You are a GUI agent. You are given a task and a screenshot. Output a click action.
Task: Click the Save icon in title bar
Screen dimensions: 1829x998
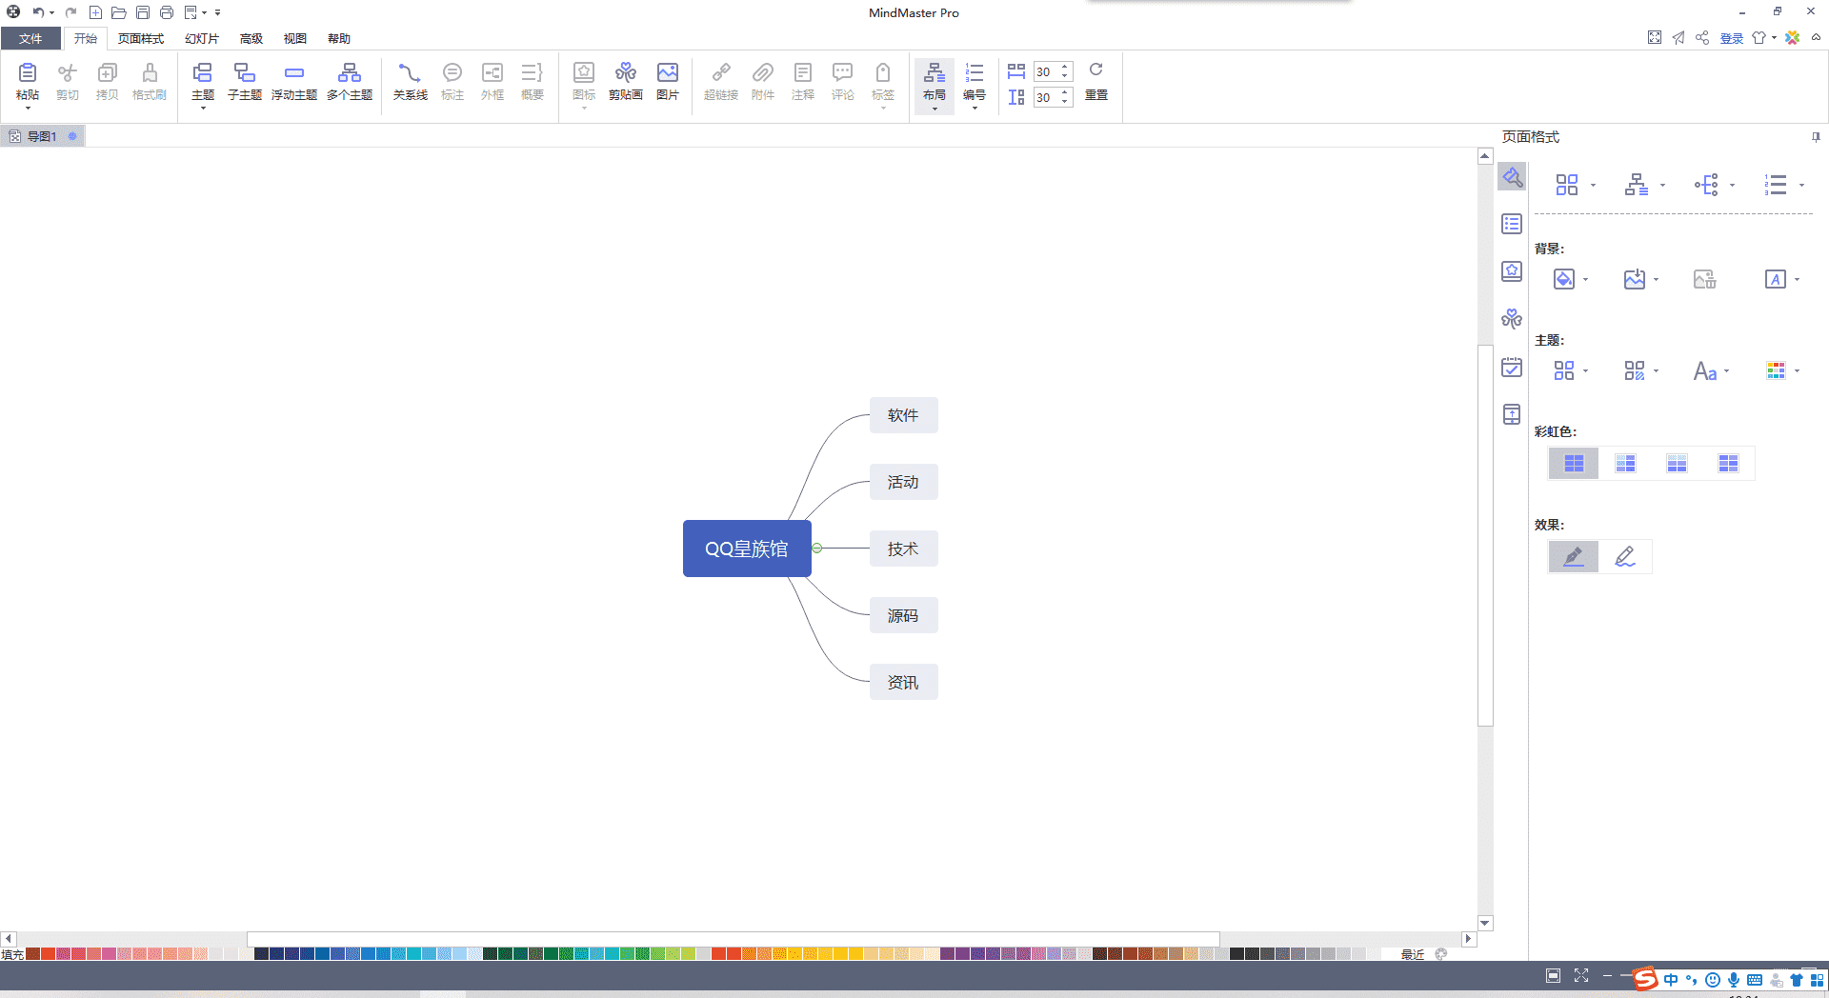(x=143, y=12)
